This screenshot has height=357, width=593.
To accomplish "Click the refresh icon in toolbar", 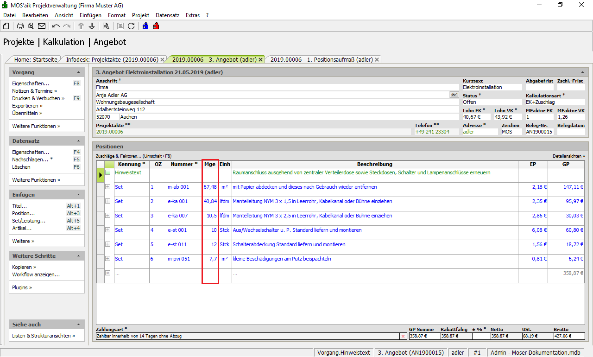I will (x=131, y=26).
